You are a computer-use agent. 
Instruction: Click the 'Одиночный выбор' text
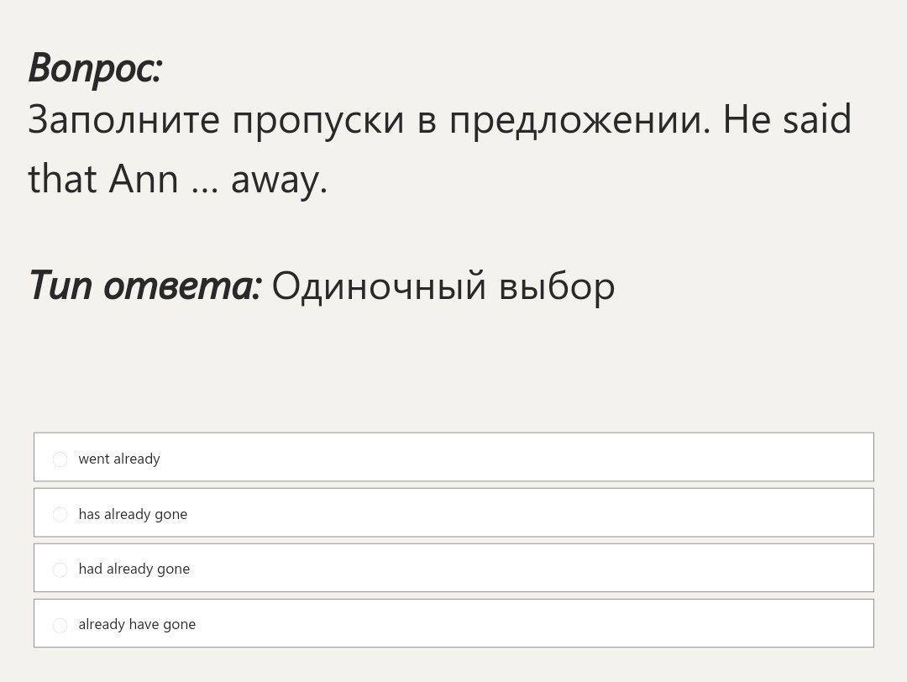coord(443,286)
